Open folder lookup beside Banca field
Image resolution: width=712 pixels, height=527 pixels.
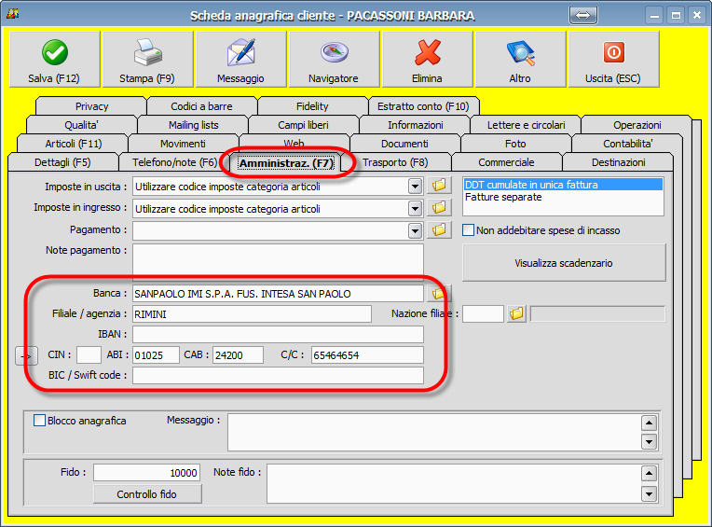click(x=439, y=294)
